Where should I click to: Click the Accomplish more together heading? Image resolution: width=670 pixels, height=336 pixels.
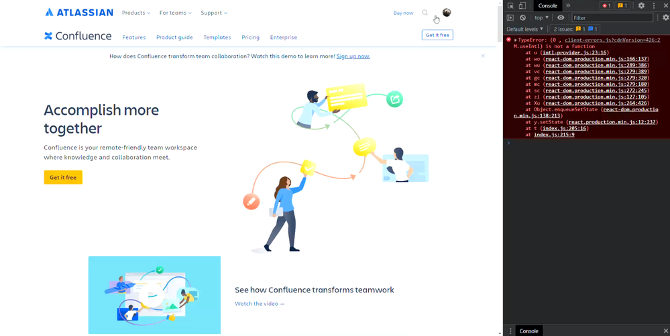101,119
